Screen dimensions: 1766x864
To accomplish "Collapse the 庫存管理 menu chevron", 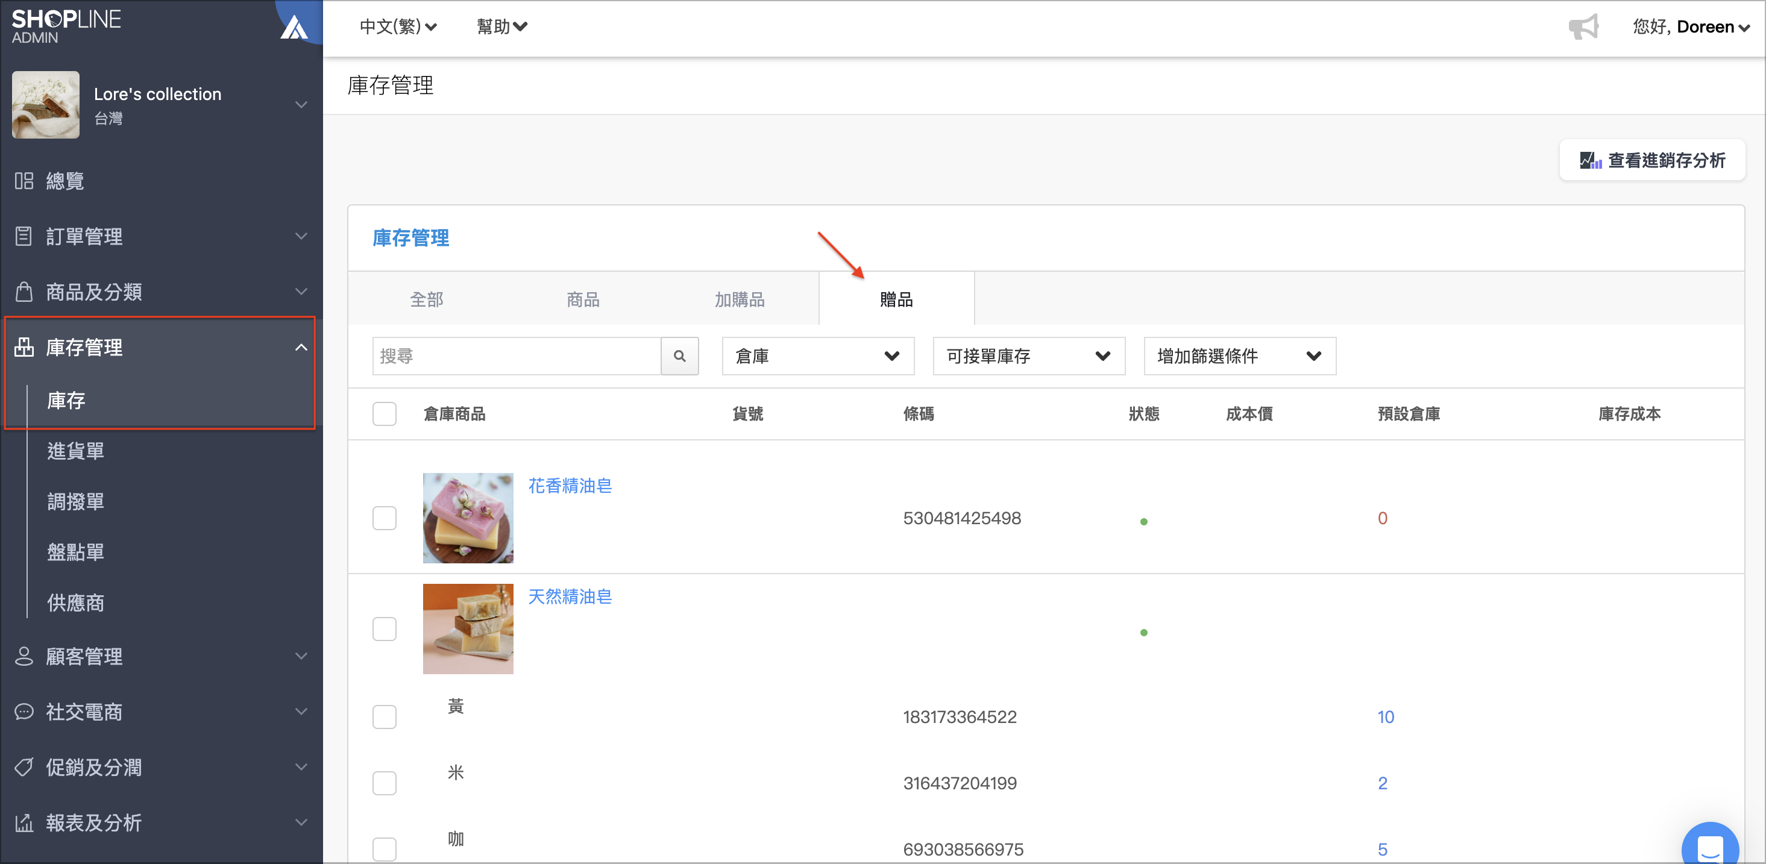I will tap(301, 348).
